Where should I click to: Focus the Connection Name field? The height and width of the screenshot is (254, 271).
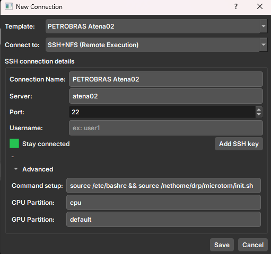166,79
